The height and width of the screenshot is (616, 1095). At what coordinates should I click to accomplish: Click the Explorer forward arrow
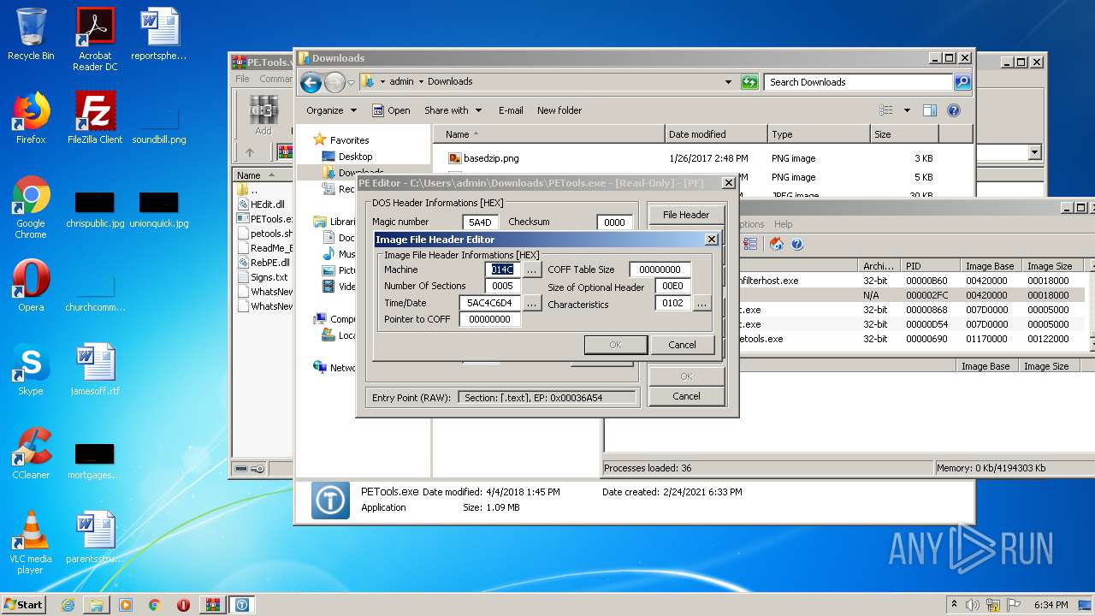tap(334, 82)
